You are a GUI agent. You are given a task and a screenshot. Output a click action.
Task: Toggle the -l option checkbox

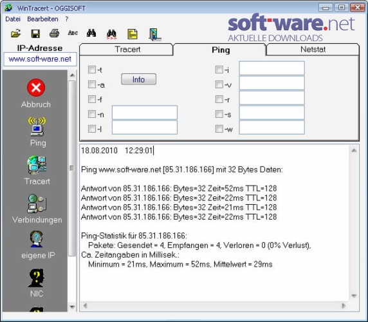click(92, 129)
